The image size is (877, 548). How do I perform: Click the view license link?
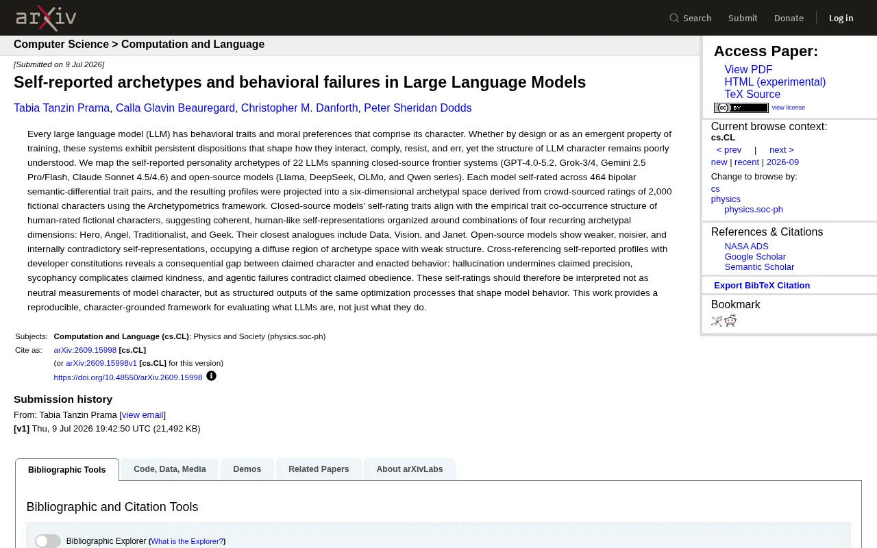(789, 108)
